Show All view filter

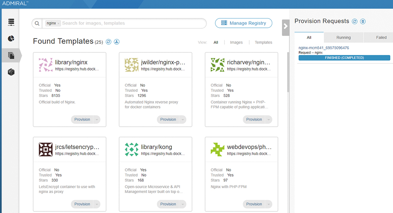click(x=216, y=42)
